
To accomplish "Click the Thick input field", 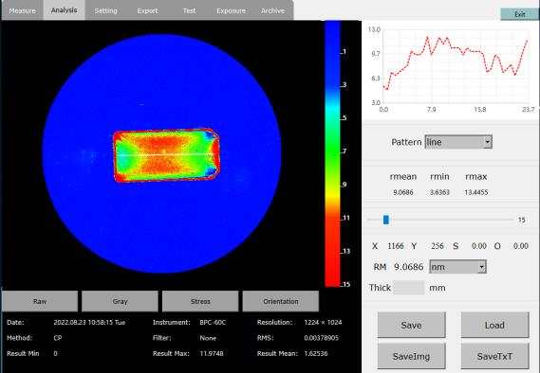I will tap(409, 288).
